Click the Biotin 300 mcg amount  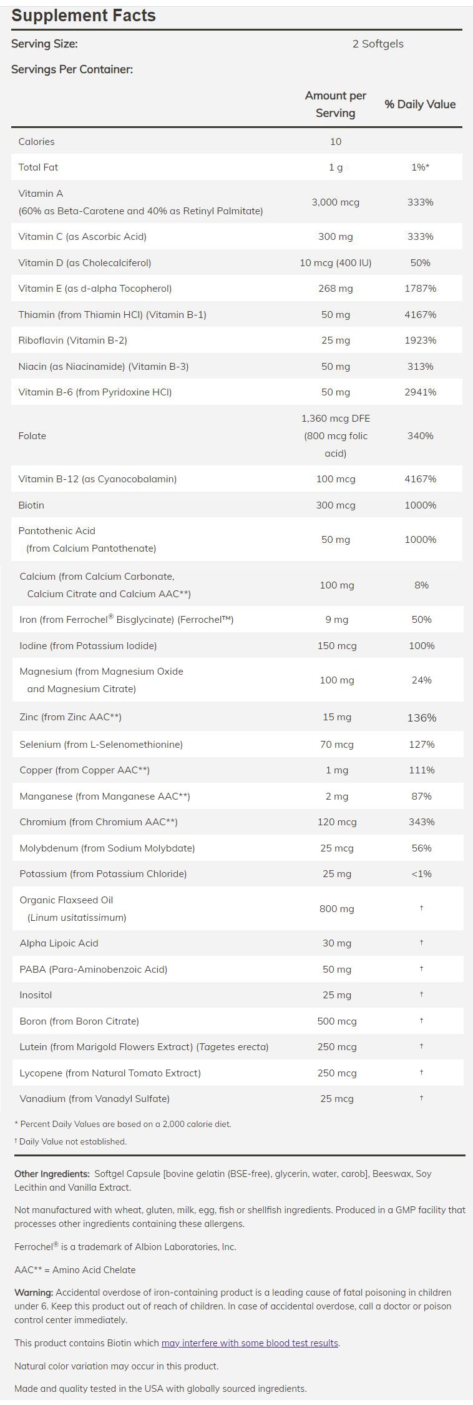pos(336,505)
